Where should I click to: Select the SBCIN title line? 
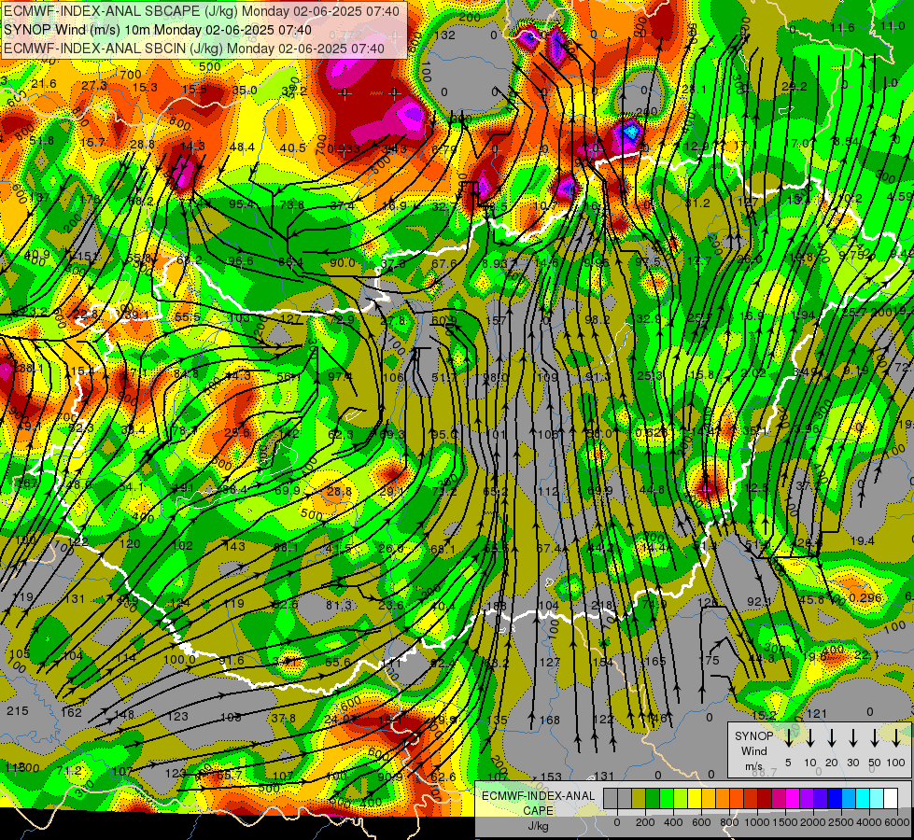[194, 49]
